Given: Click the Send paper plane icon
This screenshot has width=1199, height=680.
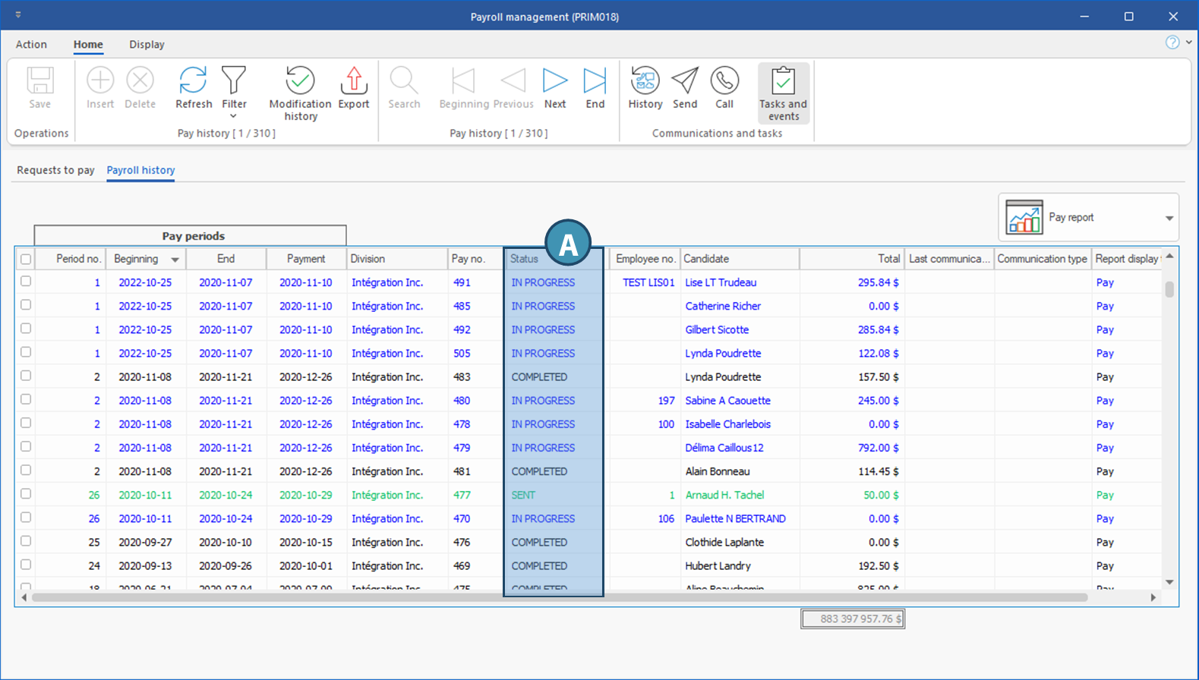Looking at the screenshot, I should (x=684, y=80).
